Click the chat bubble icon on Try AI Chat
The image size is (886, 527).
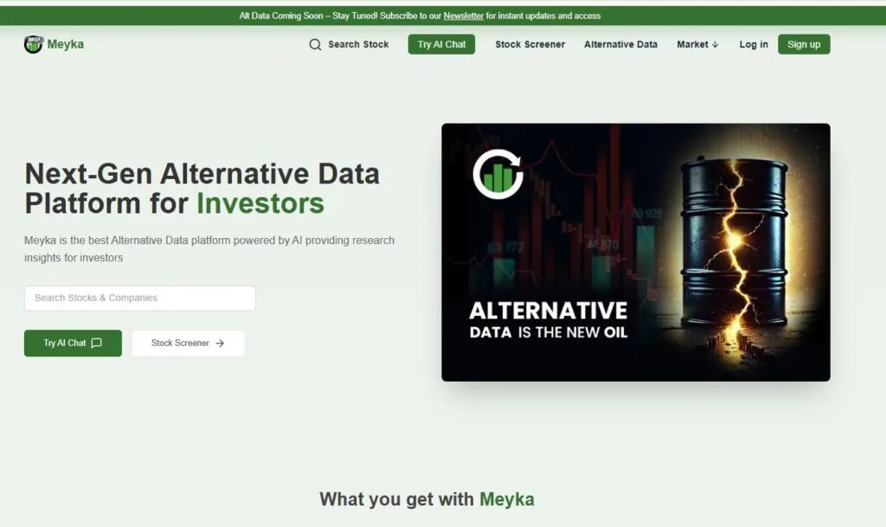click(97, 343)
